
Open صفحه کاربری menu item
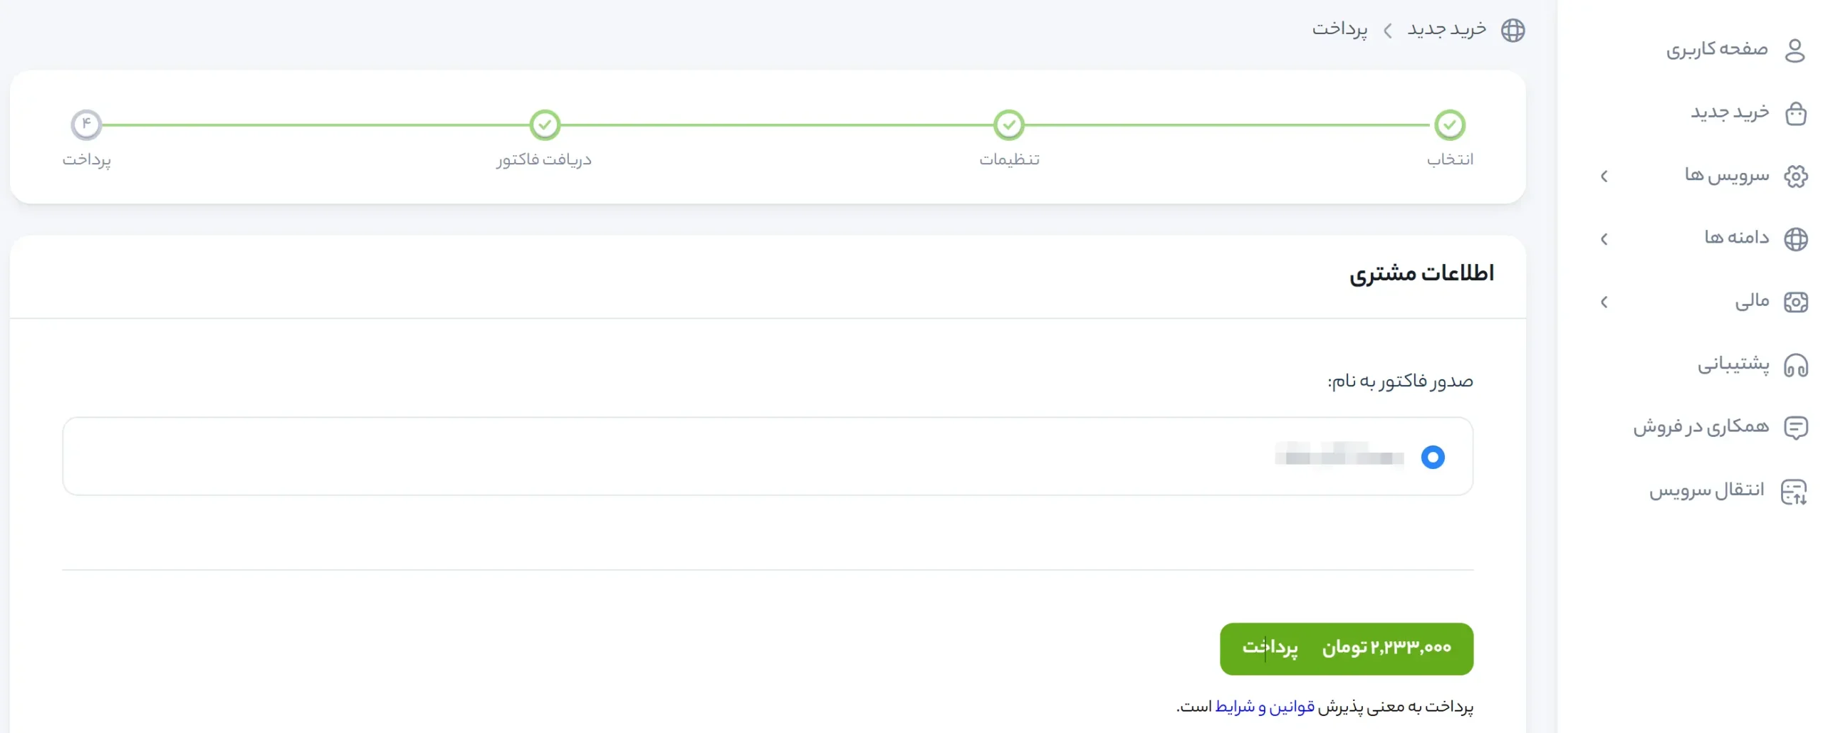click(x=1716, y=49)
